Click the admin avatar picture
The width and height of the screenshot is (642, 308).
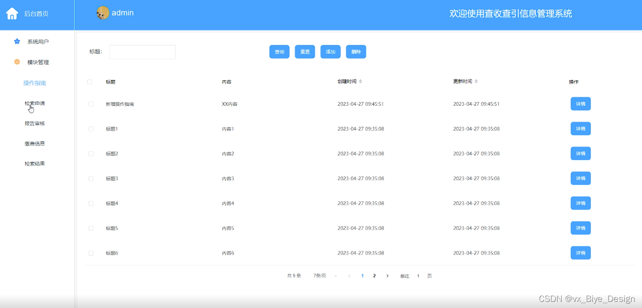pos(103,13)
